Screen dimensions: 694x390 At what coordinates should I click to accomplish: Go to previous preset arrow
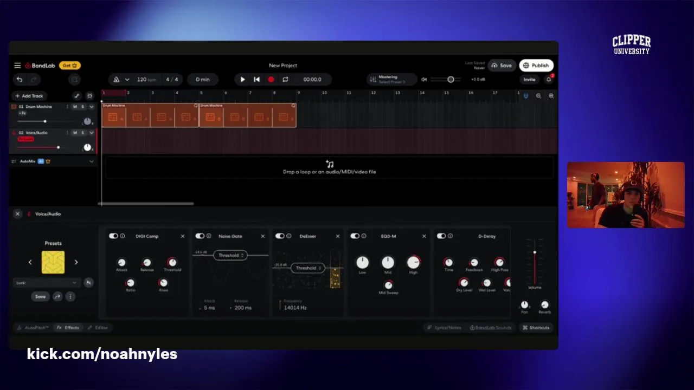[x=30, y=262]
